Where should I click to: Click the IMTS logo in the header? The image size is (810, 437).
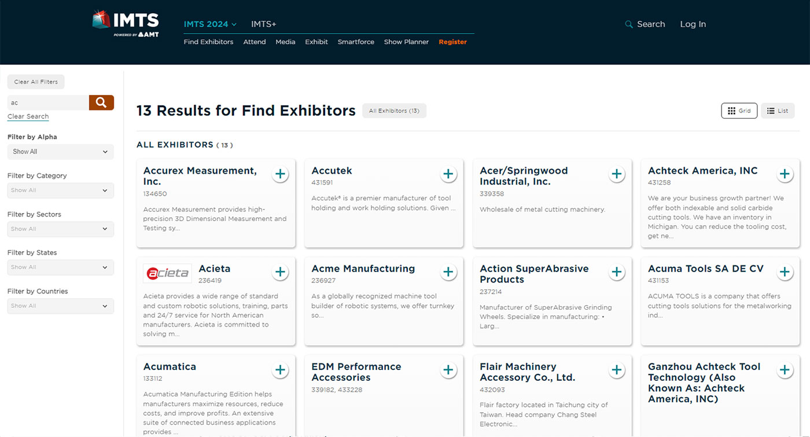click(126, 24)
